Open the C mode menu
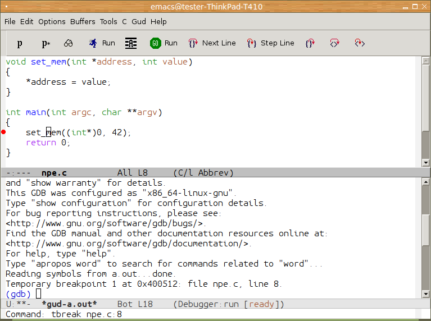 coord(125,21)
